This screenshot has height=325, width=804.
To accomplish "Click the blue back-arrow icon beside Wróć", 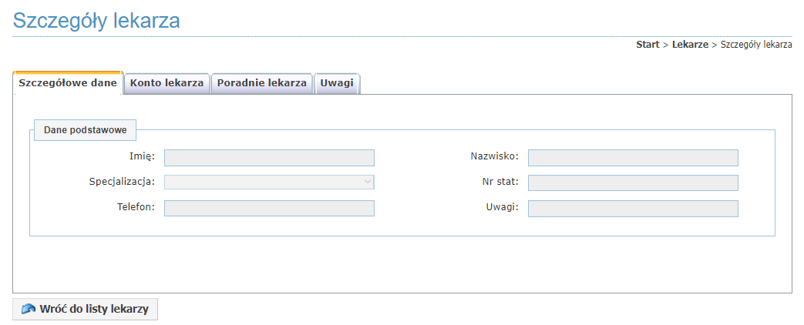I will pyautogui.click(x=29, y=309).
